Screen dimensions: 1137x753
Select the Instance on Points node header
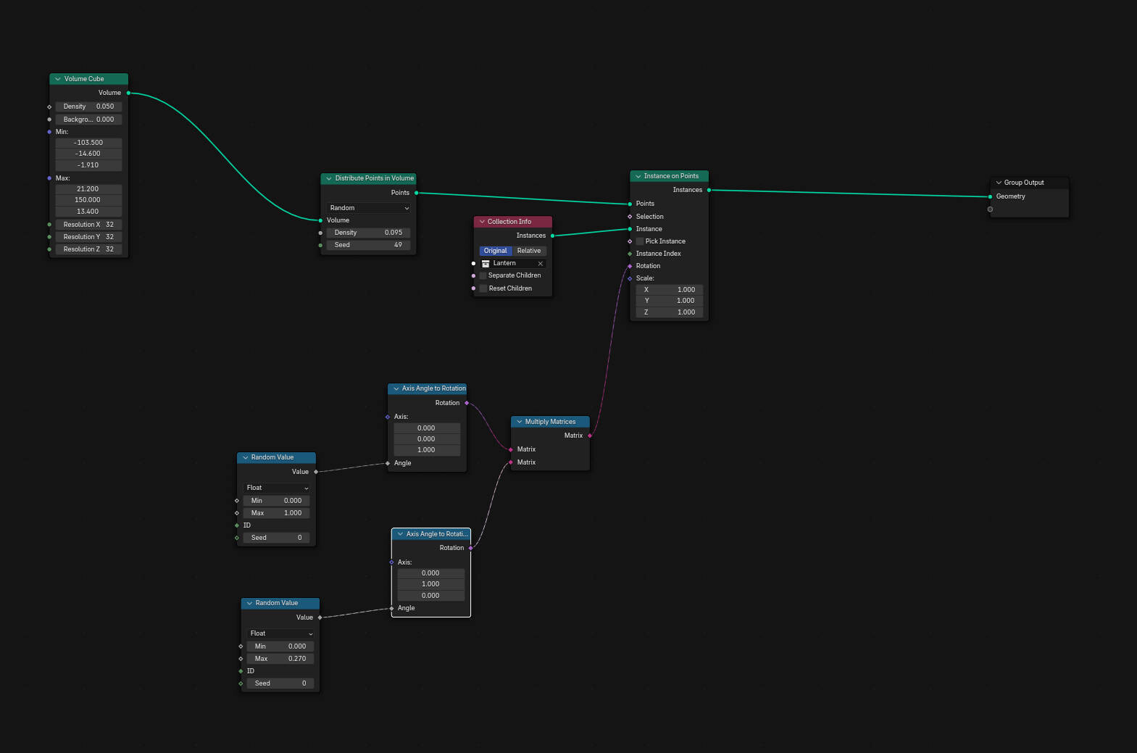(x=670, y=176)
